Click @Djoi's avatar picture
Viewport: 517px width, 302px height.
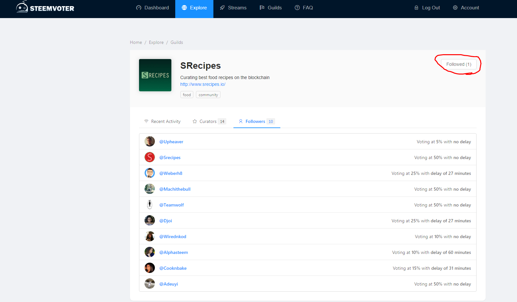point(150,220)
